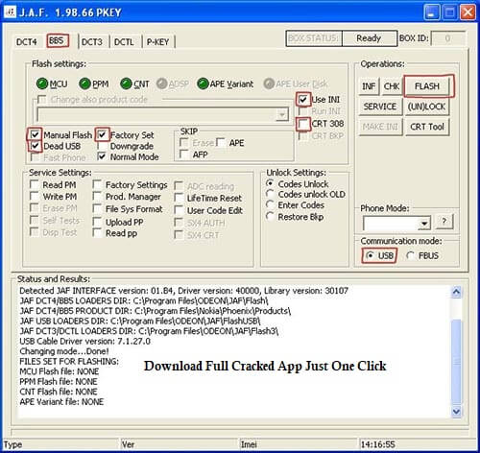Open the Phone Mode dropdown
The width and height of the screenshot is (480, 453).
point(424,223)
